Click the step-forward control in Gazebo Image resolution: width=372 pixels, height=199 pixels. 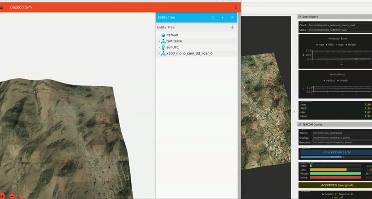[12, 196]
